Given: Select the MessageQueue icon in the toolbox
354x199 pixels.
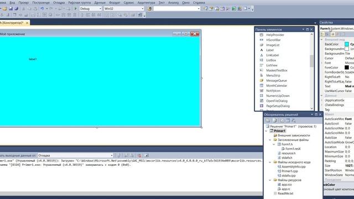Looking at the screenshot, I should pos(262,81).
